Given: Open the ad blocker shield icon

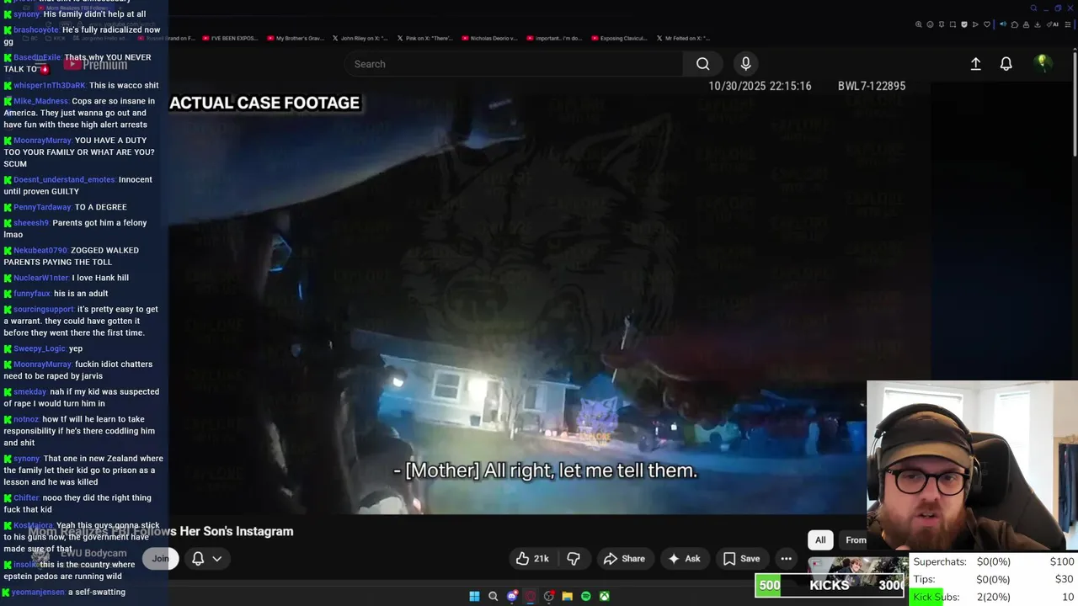Looking at the screenshot, I should [964, 24].
